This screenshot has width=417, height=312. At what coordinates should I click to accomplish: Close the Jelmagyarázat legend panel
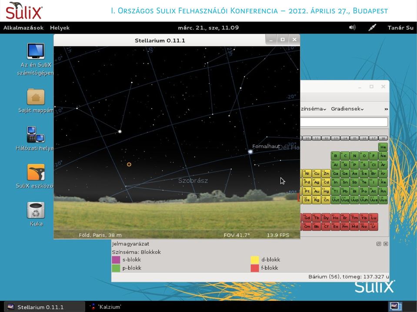(386, 244)
